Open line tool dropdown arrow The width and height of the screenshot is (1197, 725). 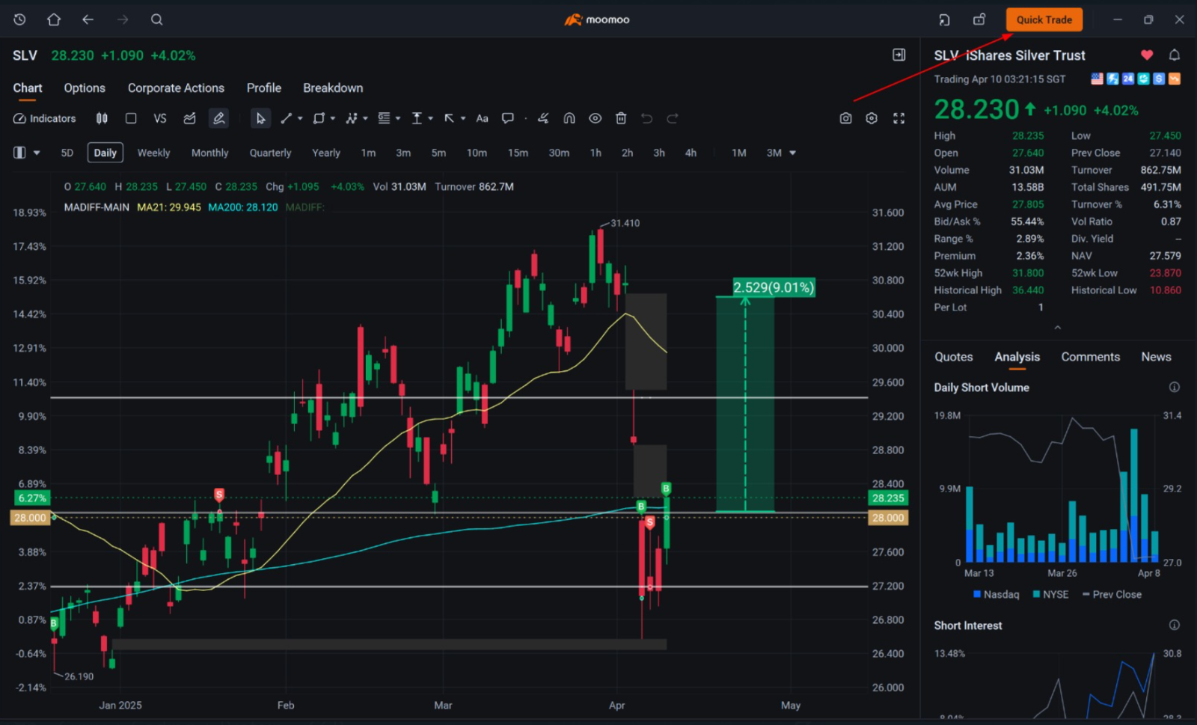tap(300, 118)
